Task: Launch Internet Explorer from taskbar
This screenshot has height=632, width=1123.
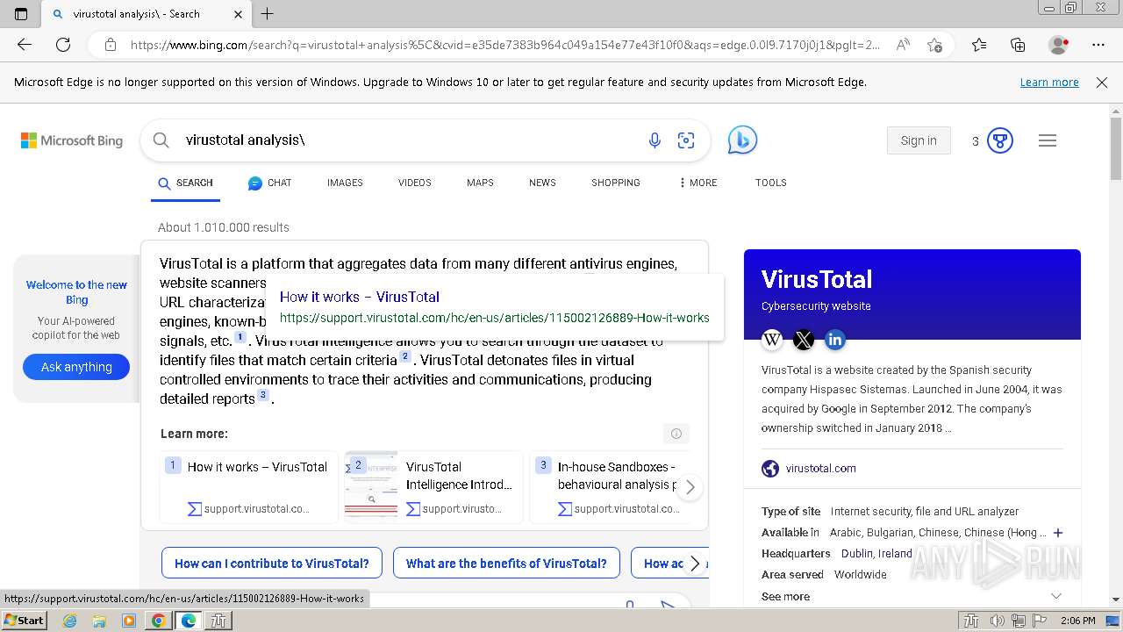Action: [x=70, y=621]
